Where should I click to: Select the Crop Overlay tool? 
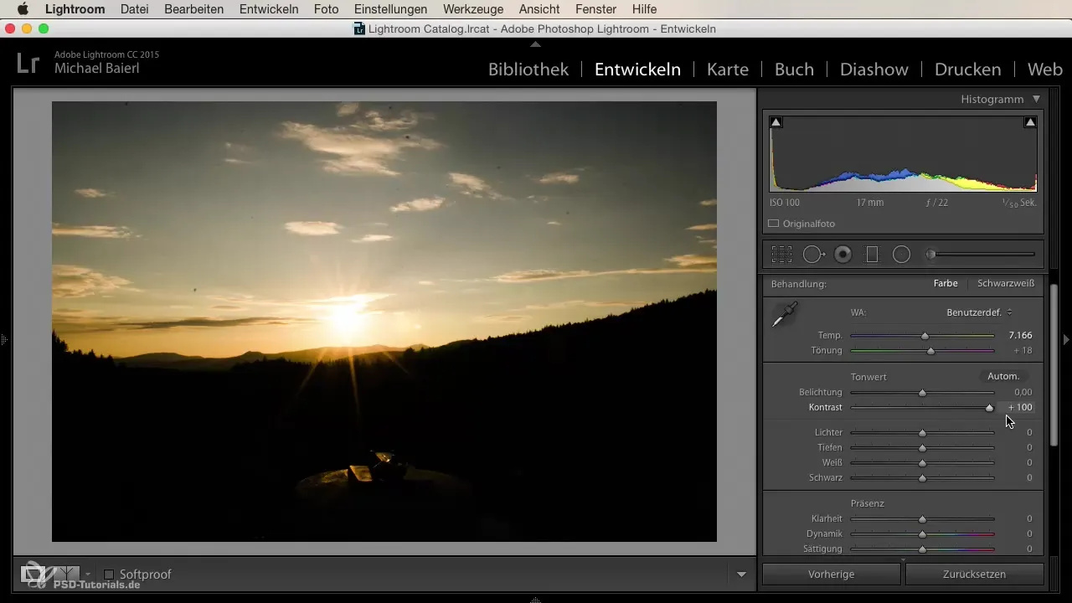(781, 255)
